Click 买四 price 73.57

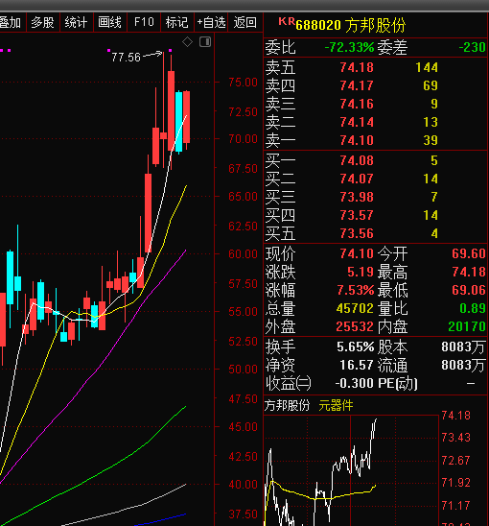pyautogui.click(x=357, y=215)
